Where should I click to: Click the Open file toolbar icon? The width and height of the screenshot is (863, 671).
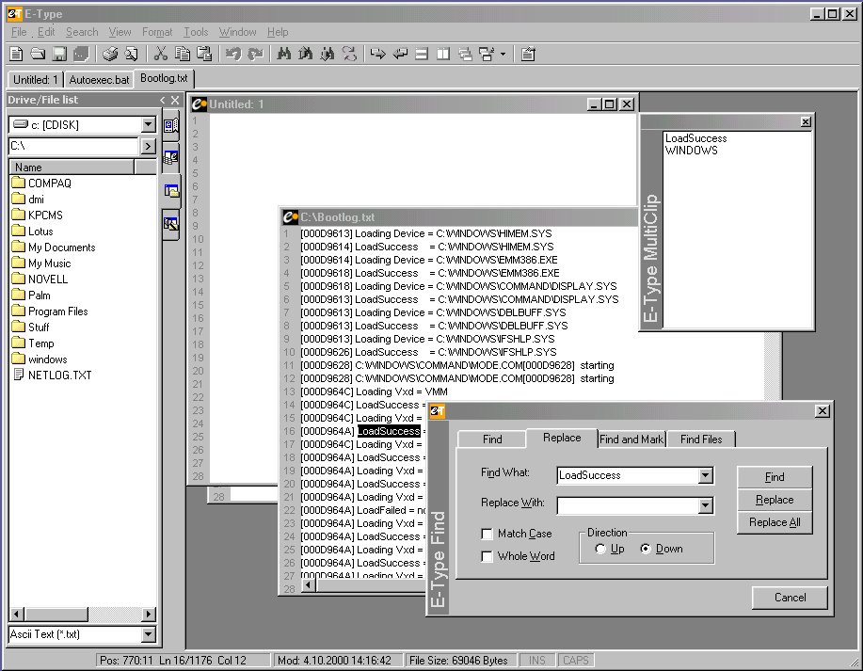(x=38, y=55)
